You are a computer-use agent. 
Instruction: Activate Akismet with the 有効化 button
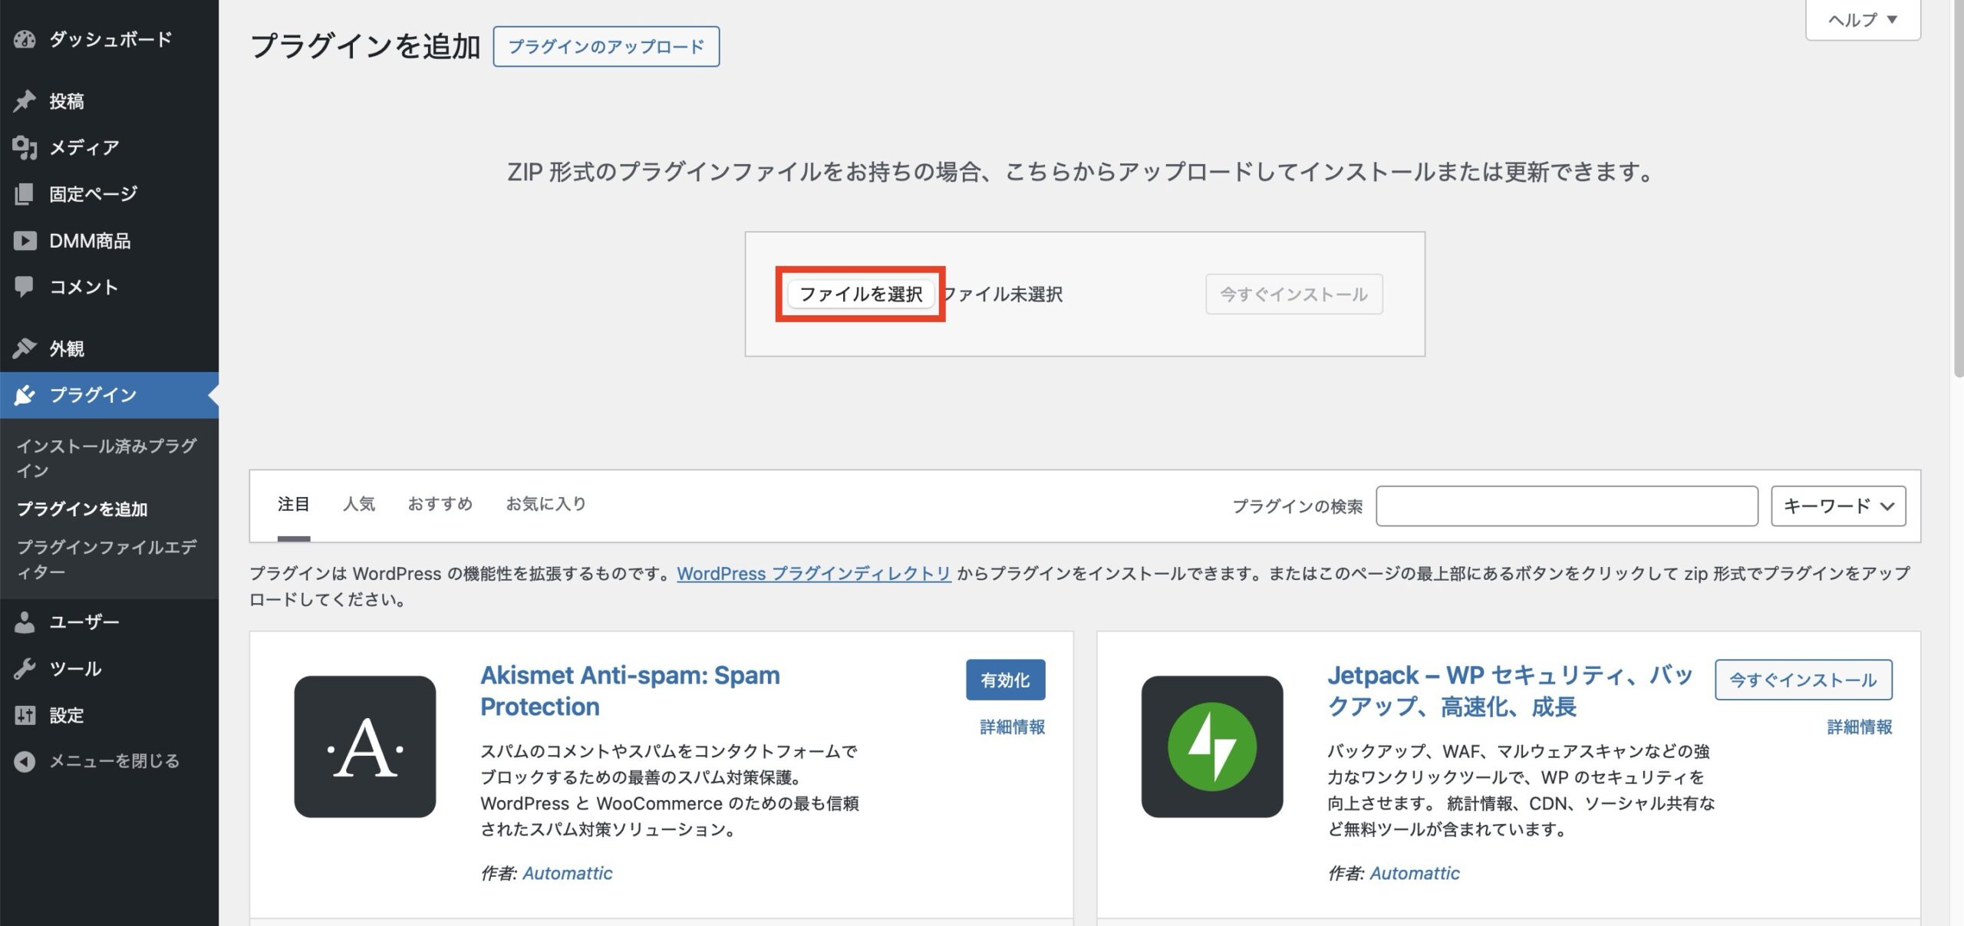pos(1006,679)
